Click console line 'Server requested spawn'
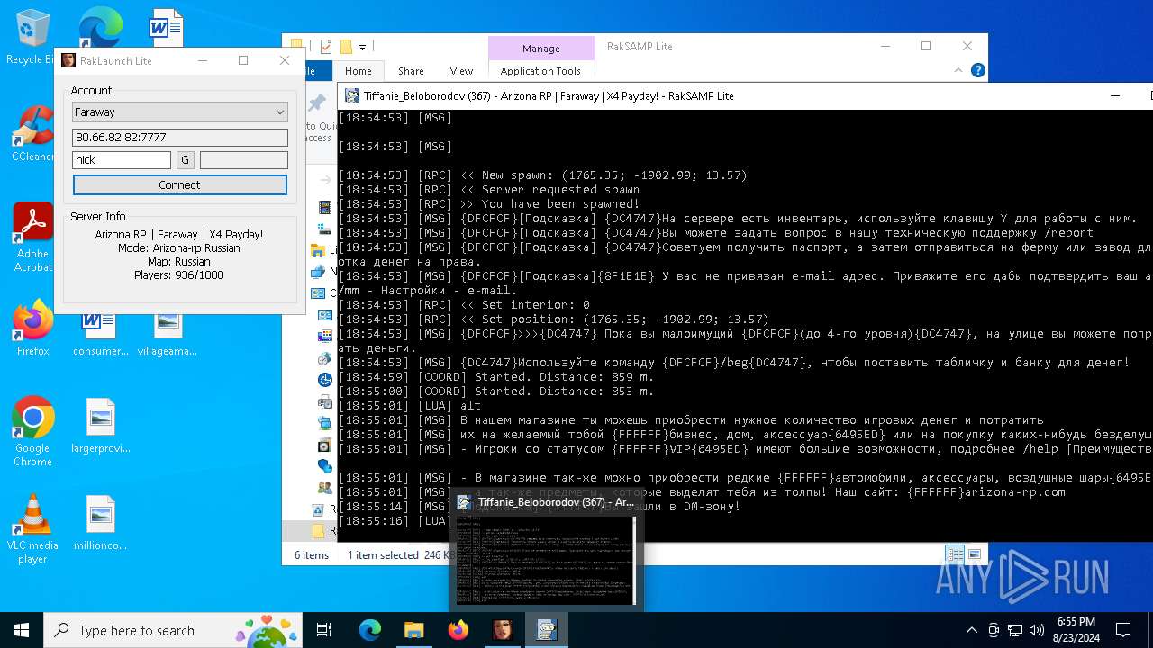This screenshot has height=648, width=1153. click(x=560, y=190)
